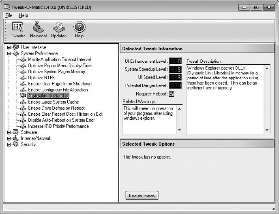279x214 pixels.
Task: Click icon beside Disable Auto-Reboot on System Error
Action: pyautogui.click(x=23, y=120)
